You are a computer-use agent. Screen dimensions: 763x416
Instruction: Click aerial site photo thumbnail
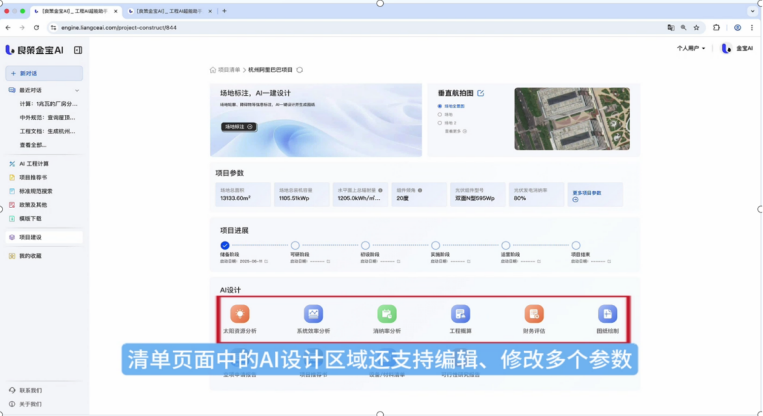tap(572, 118)
